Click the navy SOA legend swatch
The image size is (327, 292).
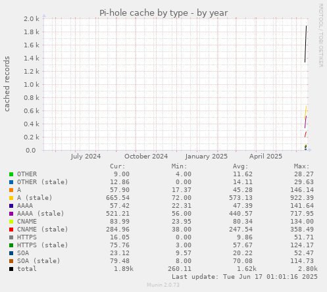pos(11,253)
